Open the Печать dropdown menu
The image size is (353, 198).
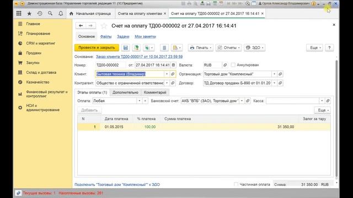click(x=201, y=48)
